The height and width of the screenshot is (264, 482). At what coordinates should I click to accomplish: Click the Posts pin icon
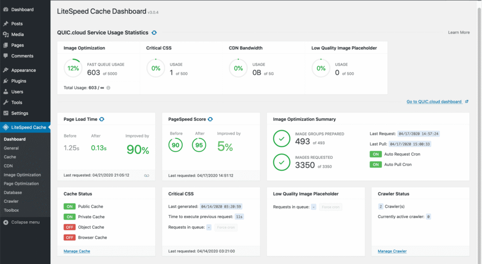[x=6, y=23]
